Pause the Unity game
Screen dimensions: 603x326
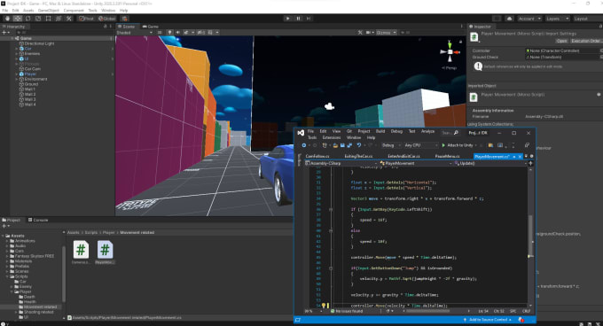click(298, 19)
